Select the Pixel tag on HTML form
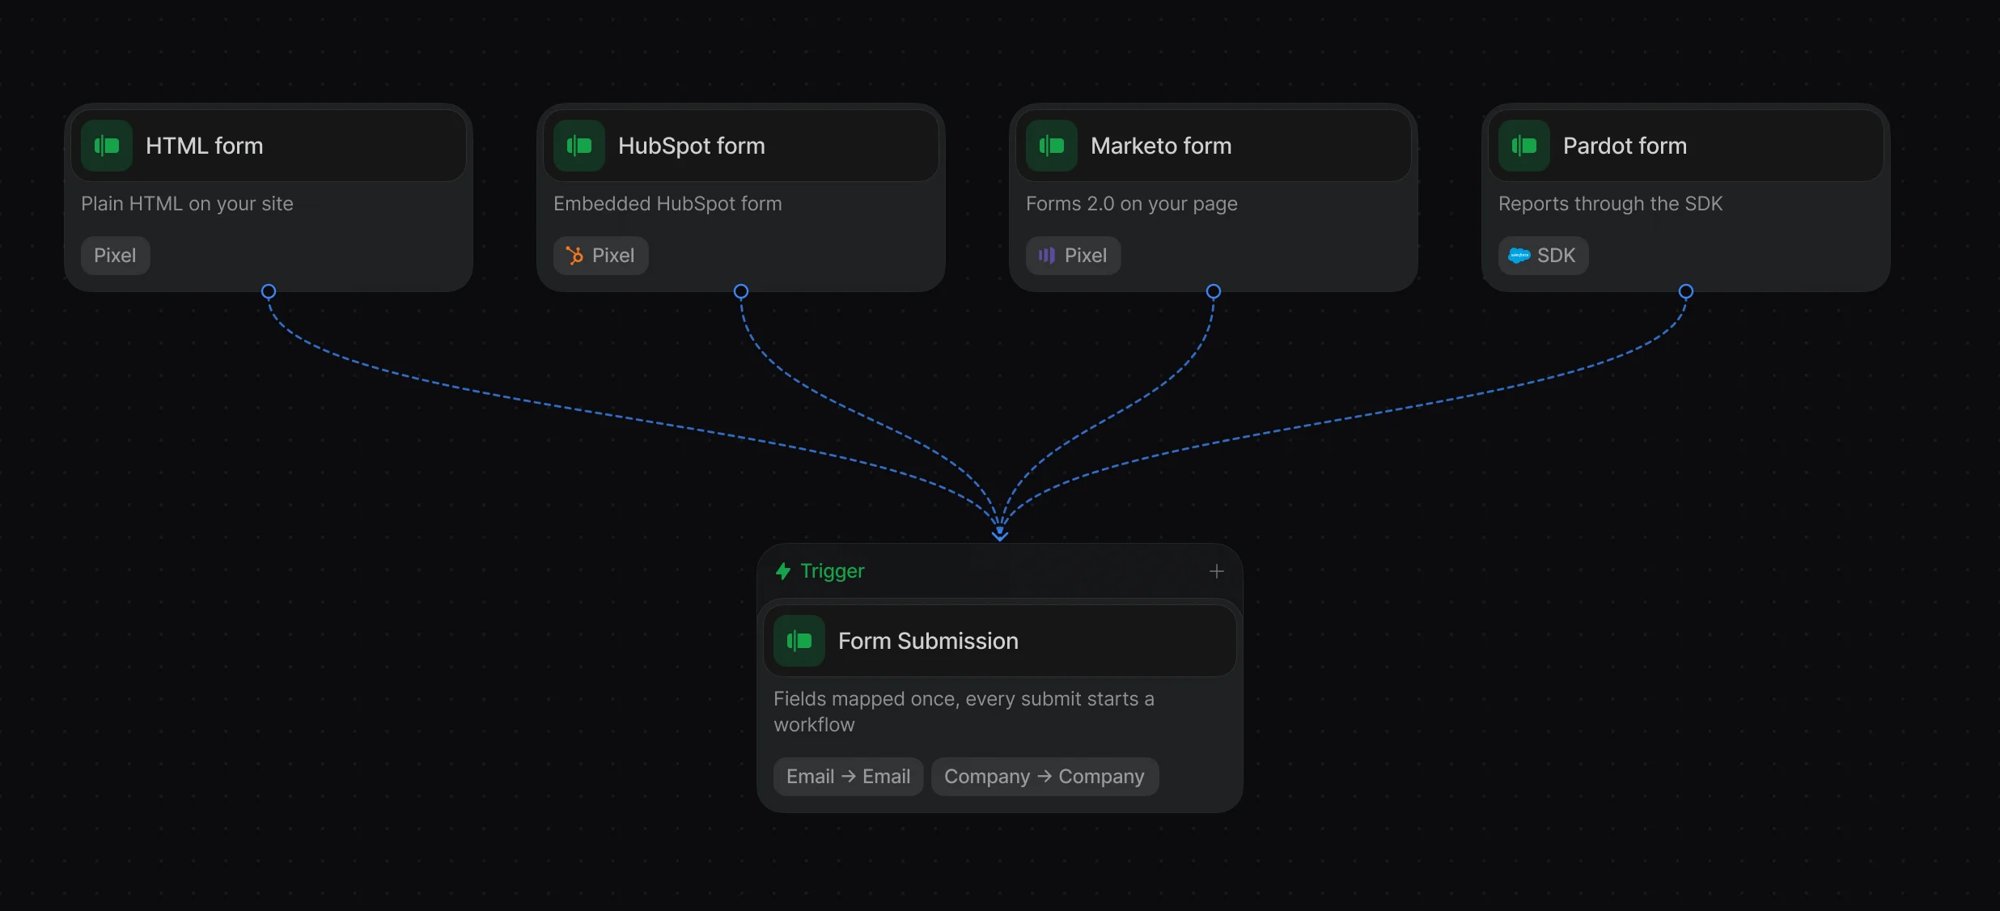The image size is (2000, 911). coord(115,256)
